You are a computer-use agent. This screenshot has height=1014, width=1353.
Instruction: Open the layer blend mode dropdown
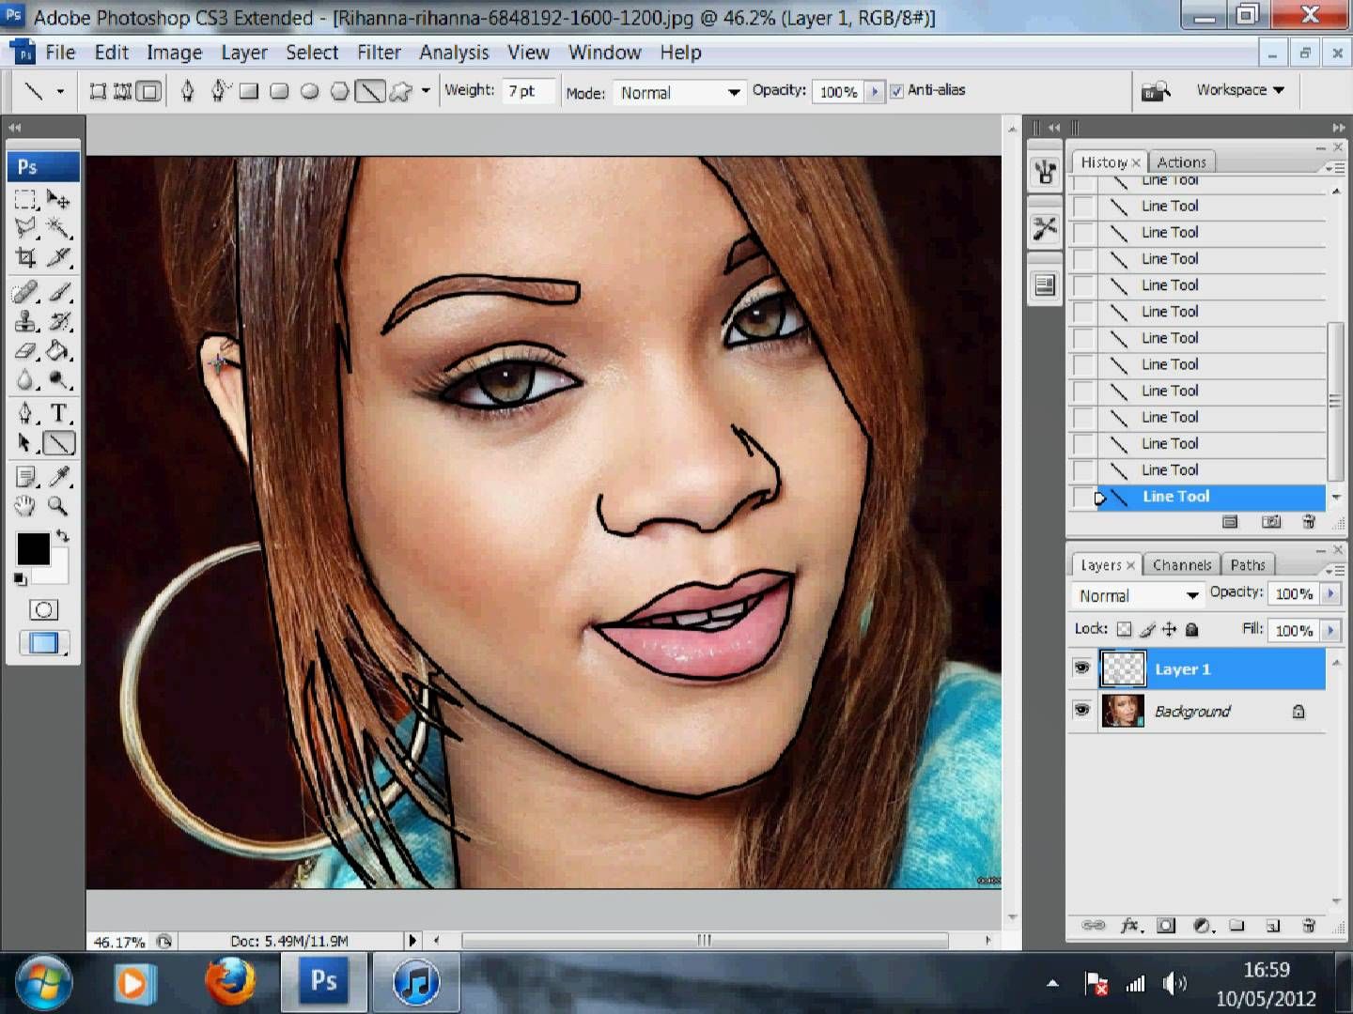[1138, 595]
